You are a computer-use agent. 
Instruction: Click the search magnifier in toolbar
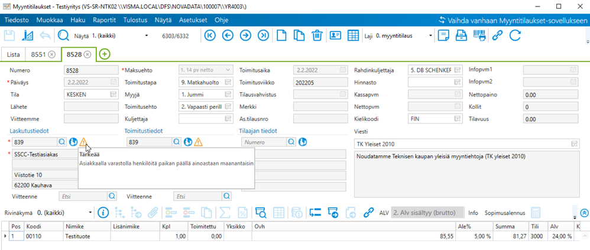pyautogui.click(x=63, y=35)
